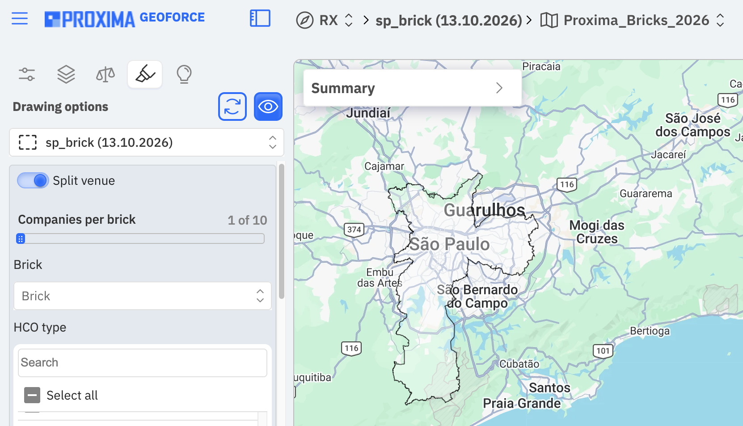Select the drawing brush tab
743x426 pixels.
click(x=145, y=74)
